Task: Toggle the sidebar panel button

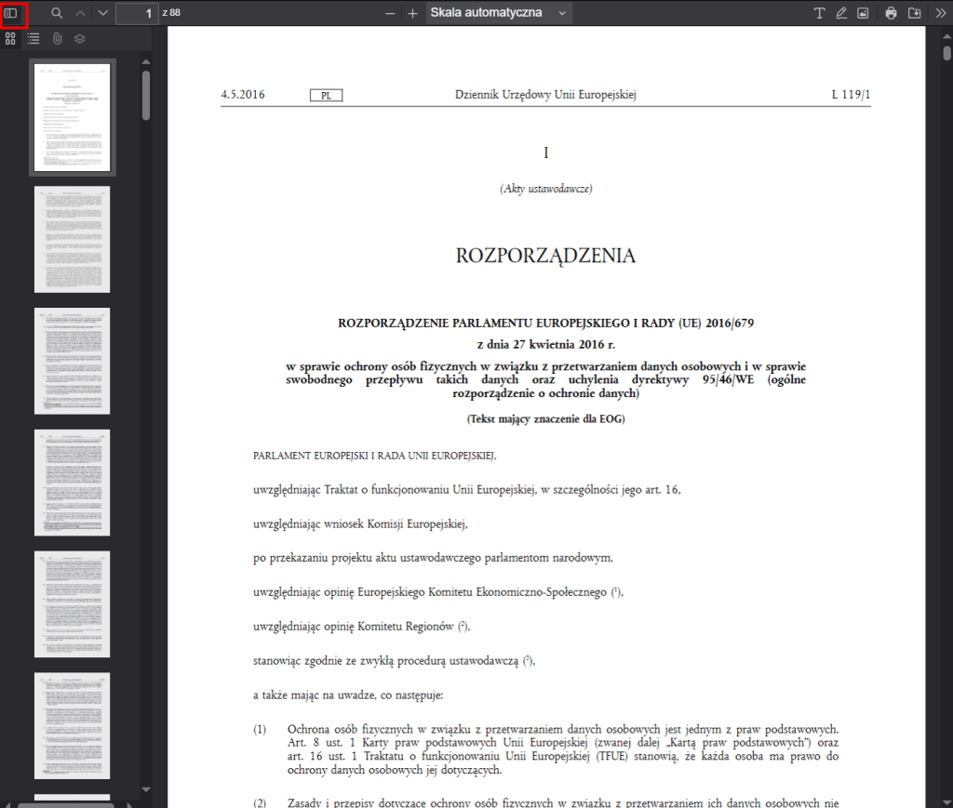Action: (x=11, y=13)
